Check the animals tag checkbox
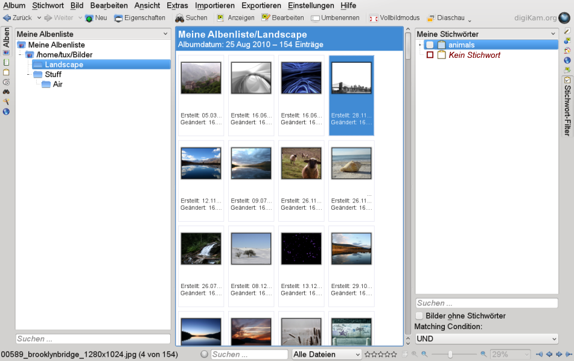 [430, 45]
